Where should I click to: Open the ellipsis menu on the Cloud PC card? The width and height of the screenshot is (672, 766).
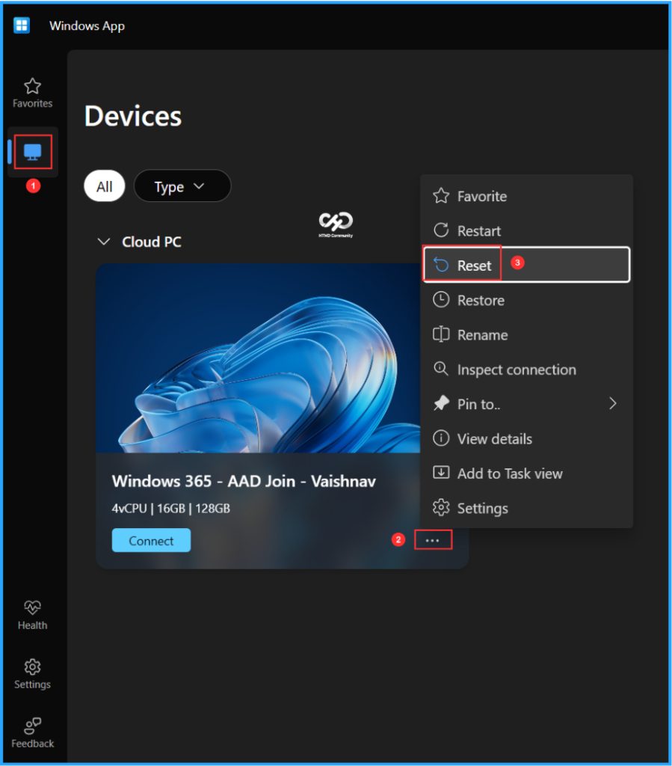(433, 539)
